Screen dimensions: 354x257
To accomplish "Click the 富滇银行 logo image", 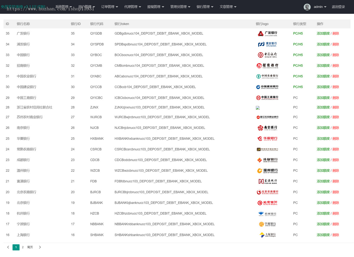I will point(267,181).
